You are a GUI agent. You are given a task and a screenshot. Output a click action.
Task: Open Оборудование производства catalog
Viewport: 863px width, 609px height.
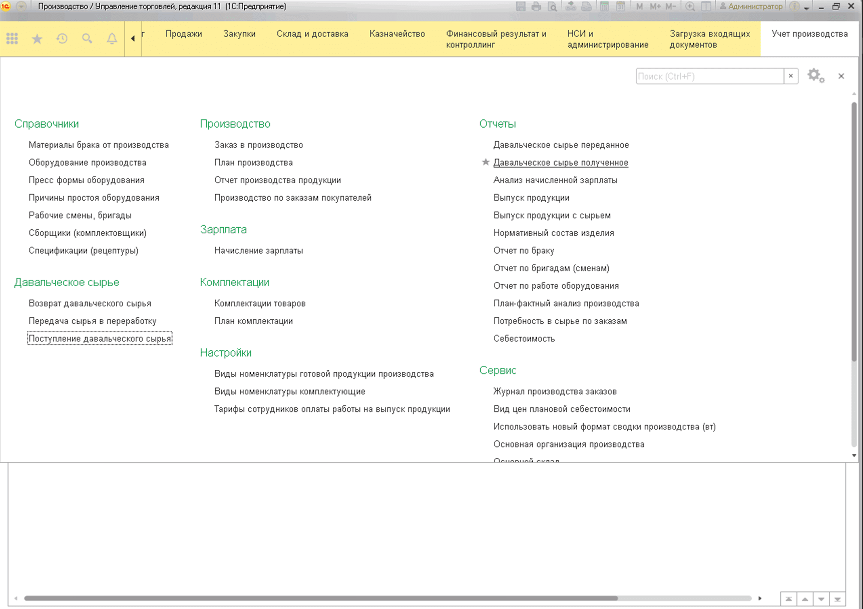(88, 162)
